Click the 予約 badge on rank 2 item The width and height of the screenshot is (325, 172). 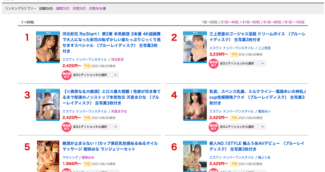pyautogui.click(x=234, y=54)
